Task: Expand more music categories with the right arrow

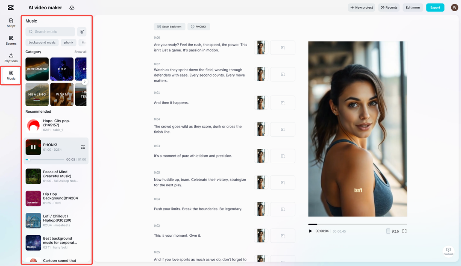Action: click(x=84, y=82)
